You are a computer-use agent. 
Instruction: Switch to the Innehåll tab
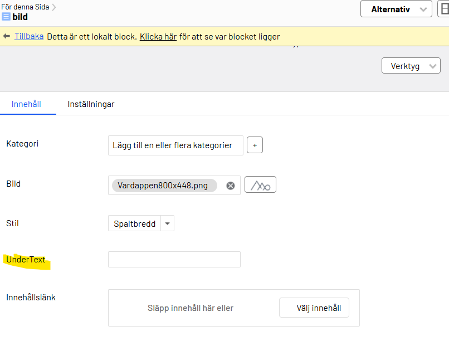click(x=26, y=104)
